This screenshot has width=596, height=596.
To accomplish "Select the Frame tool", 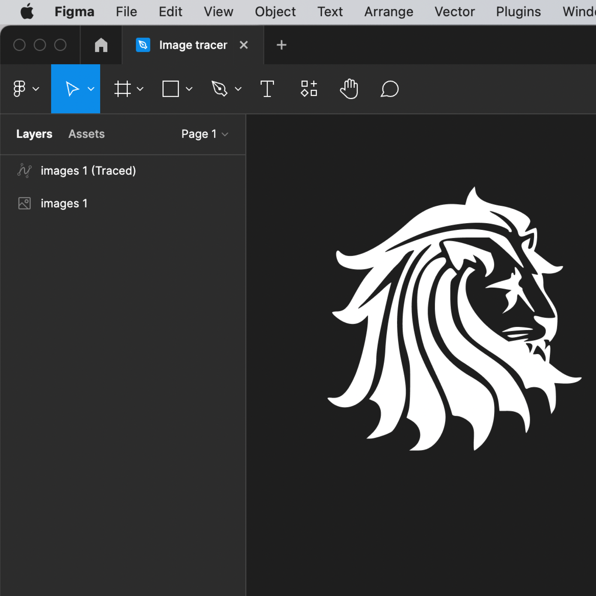I will (123, 89).
